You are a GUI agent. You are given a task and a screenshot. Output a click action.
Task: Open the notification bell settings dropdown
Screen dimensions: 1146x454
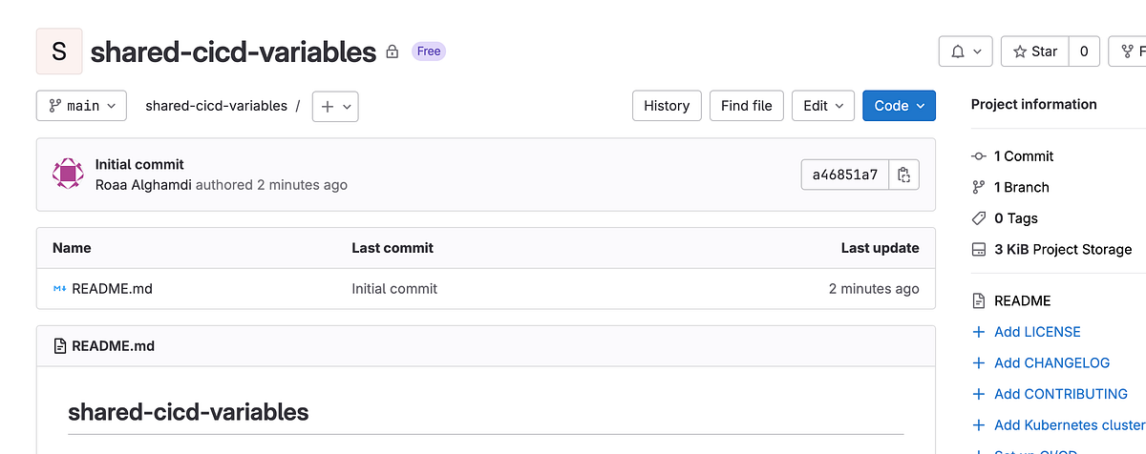click(x=966, y=52)
